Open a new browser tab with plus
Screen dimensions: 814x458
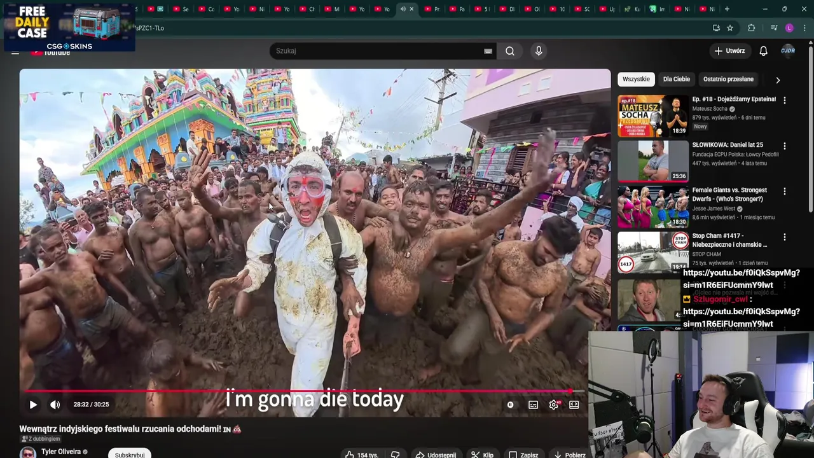[727, 9]
